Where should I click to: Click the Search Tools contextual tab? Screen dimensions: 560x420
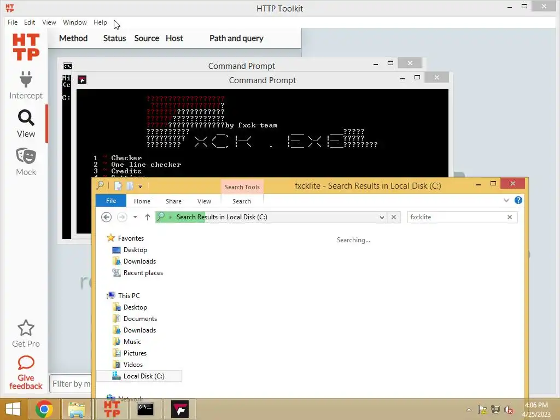242,187
